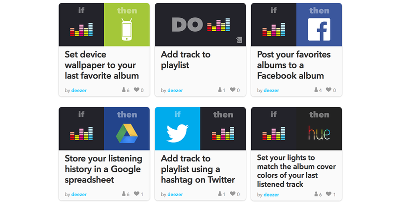This screenshot has width=407, height=204.
Task: Click the users icon on wallpaper recipe
Action: (124, 90)
